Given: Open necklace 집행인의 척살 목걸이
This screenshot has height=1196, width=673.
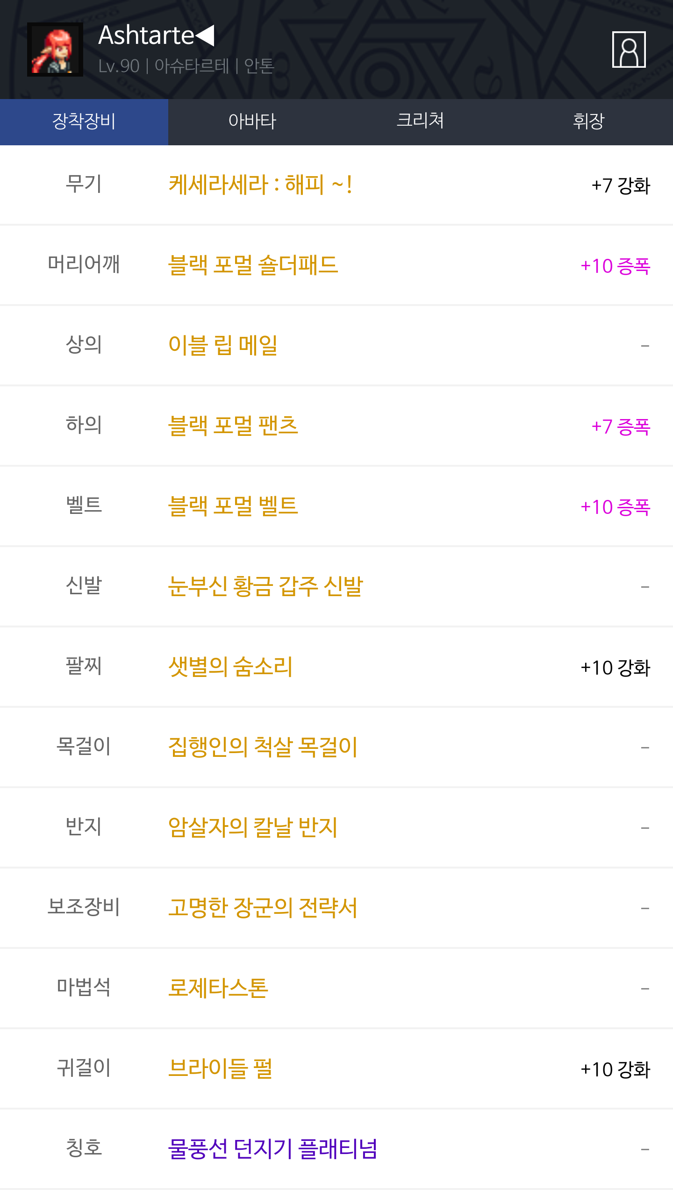Looking at the screenshot, I should 263,747.
